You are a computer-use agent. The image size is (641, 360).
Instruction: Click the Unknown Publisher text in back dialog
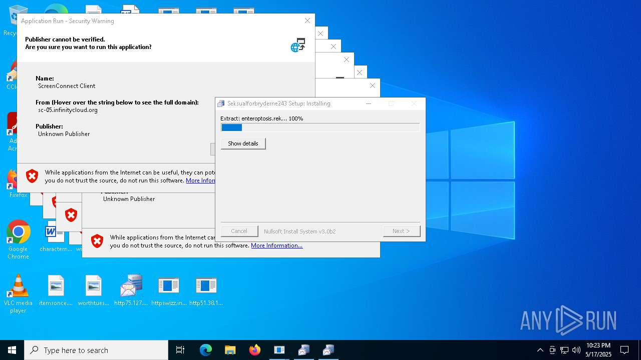tap(129, 199)
